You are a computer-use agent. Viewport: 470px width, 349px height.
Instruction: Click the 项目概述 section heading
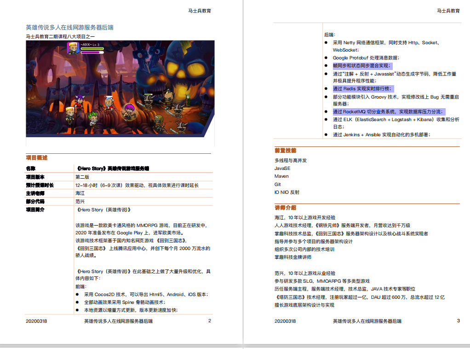(37, 157)
